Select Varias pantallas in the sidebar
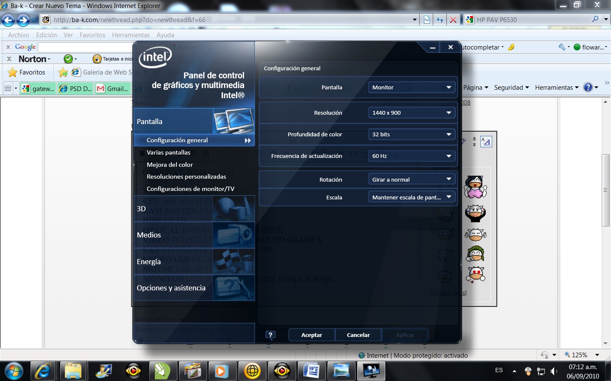This screenshot has width=611, height=381. coord(168,152)
